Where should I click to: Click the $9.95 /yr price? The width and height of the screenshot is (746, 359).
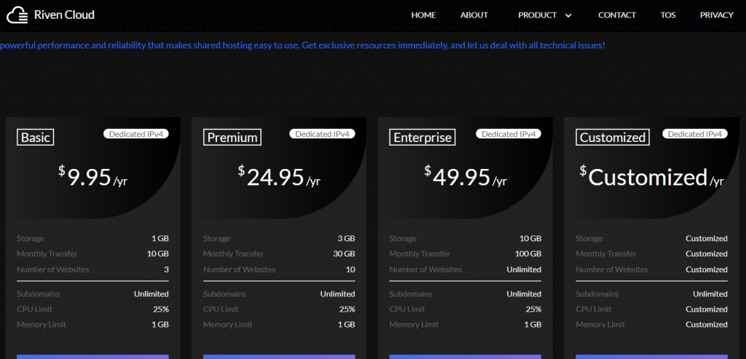(93, 177)
